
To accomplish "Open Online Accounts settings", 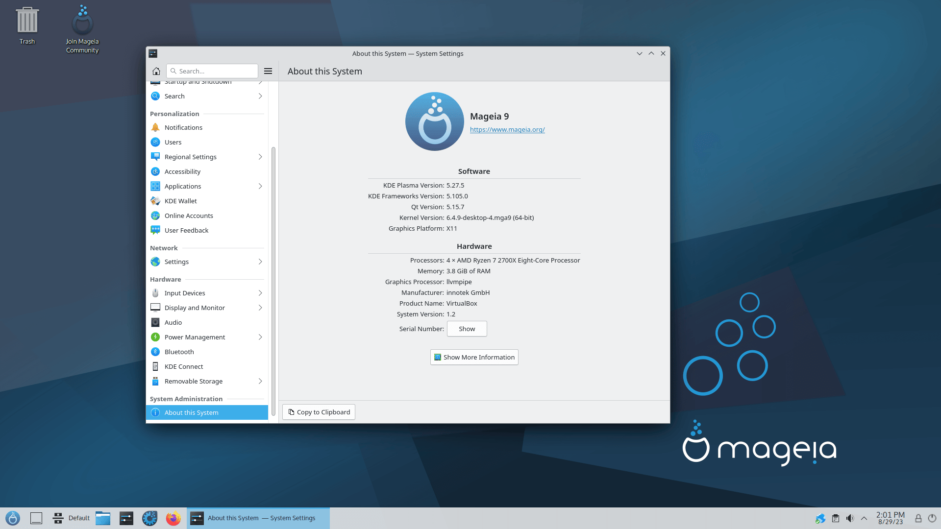I will [189, 215].
